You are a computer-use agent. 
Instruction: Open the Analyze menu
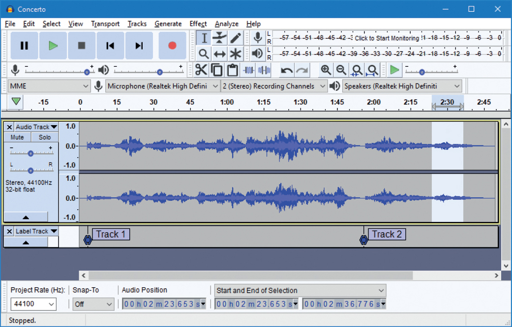pos(227,24)
